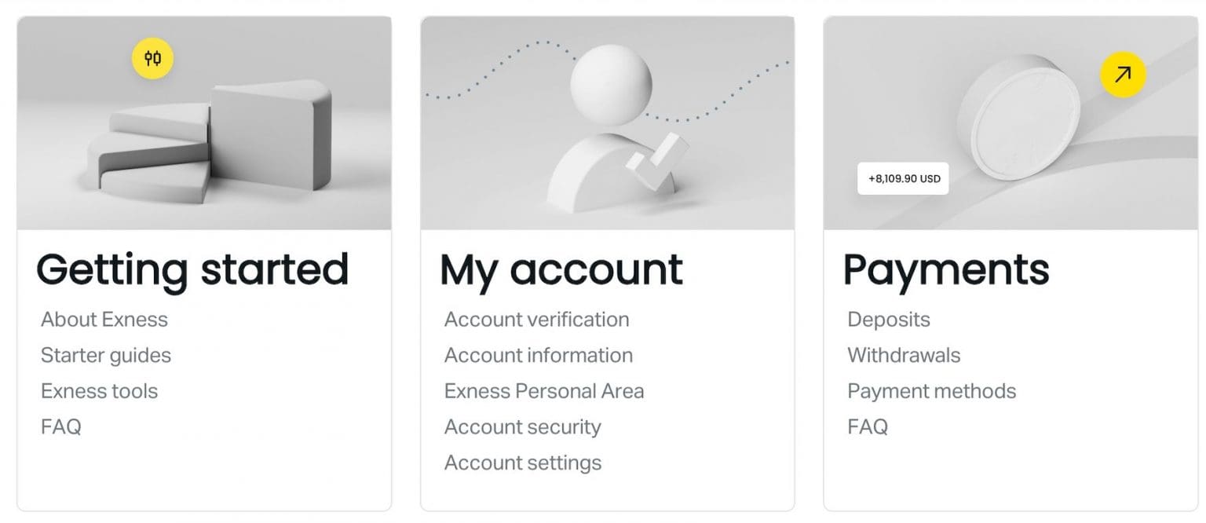
Task: Open FAQ under Getting started
Action: coord(61,427)
